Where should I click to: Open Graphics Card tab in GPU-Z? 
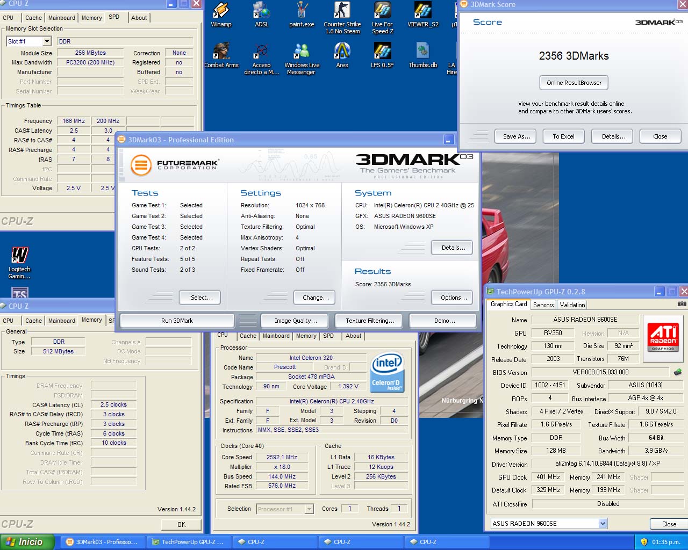(509, 304)
